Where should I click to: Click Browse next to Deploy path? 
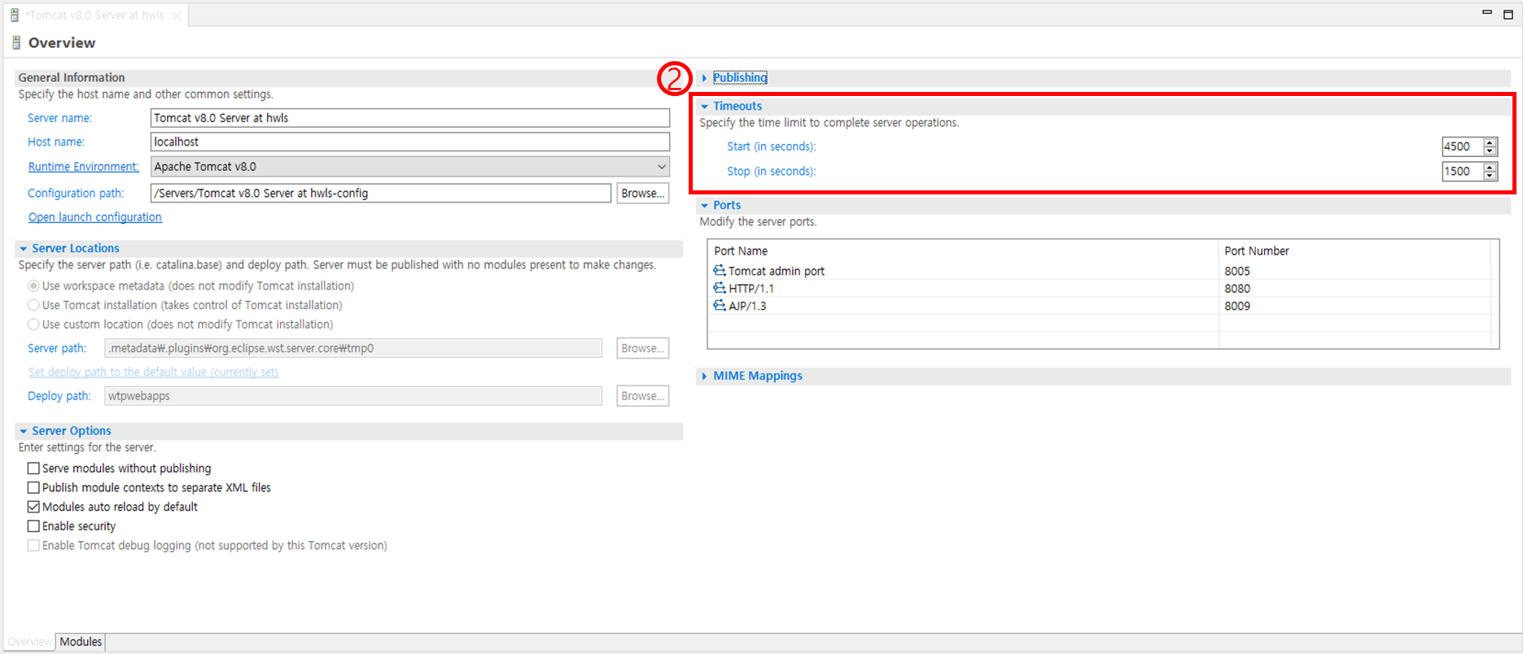tap(642, 396)
